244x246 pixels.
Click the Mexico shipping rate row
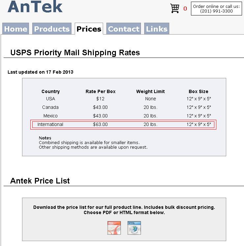[x=123, y=116]
